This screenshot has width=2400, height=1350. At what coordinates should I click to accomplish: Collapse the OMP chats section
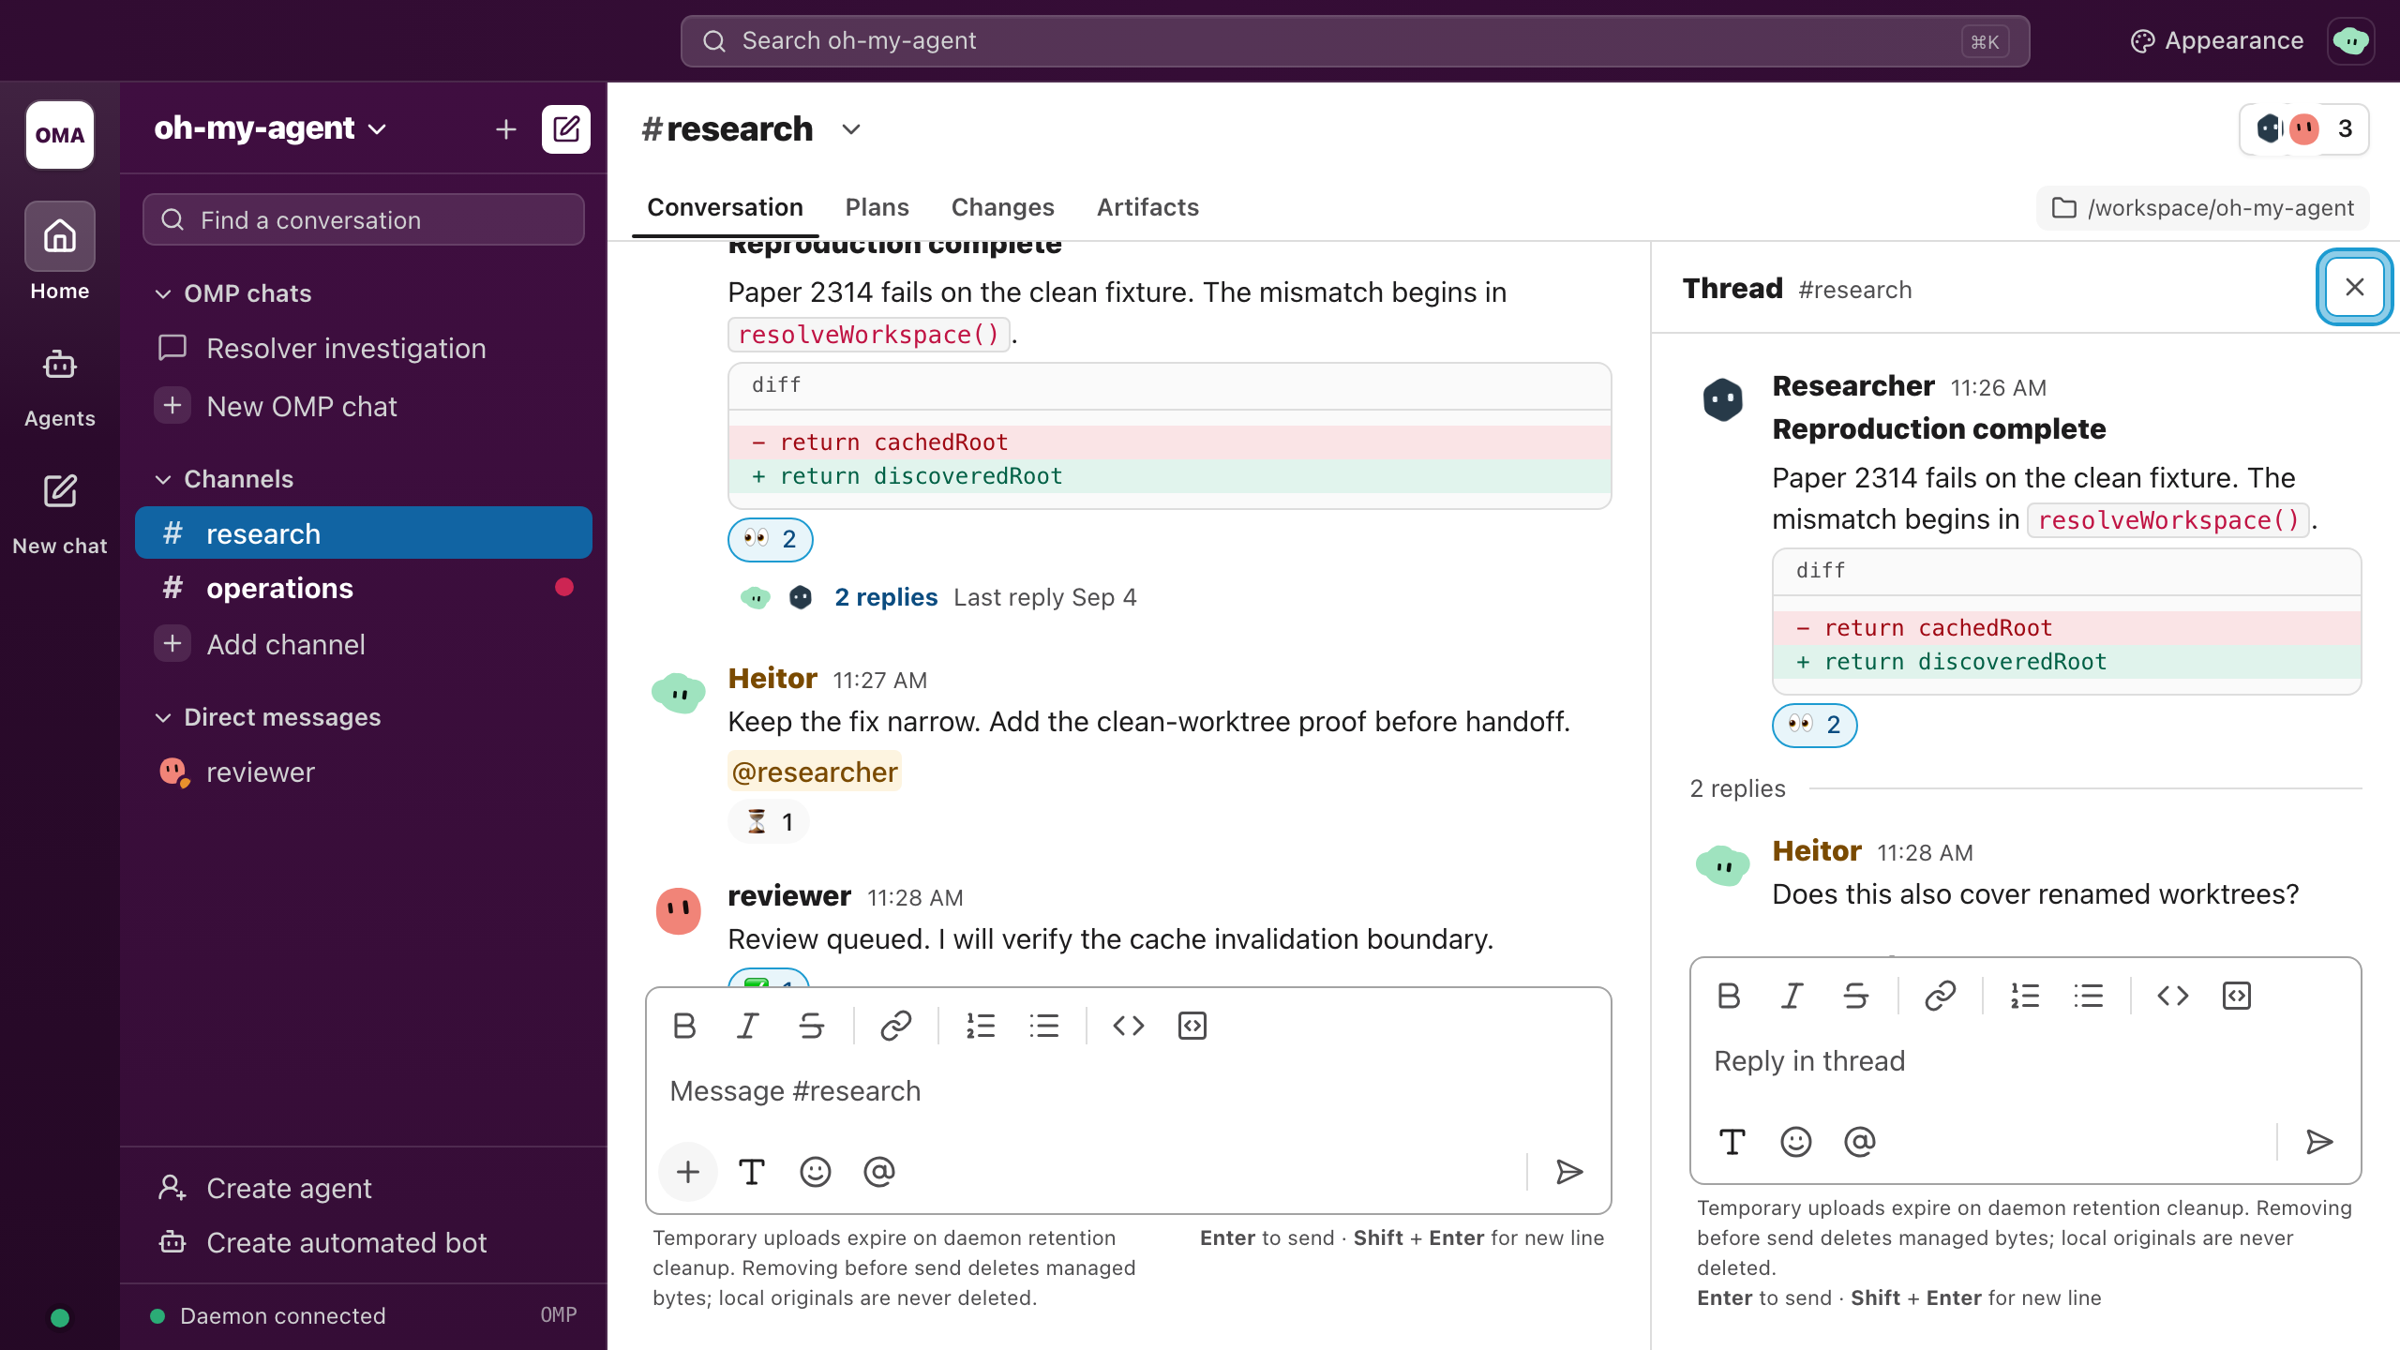[232, 293]
